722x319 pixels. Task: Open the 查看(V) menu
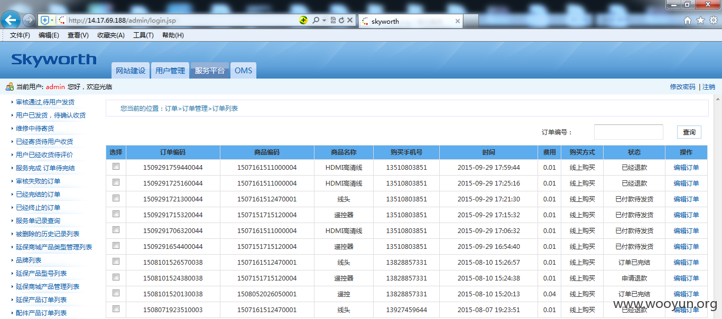(x=78, y=35)
